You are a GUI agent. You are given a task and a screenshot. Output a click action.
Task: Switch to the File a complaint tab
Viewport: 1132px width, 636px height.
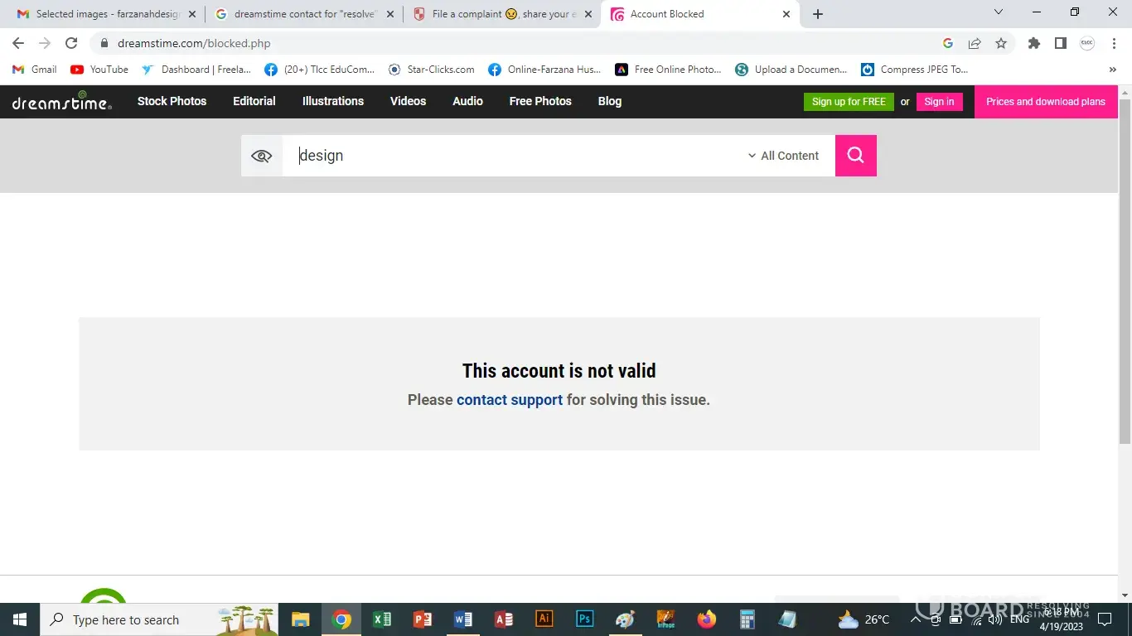click(501, 14)
